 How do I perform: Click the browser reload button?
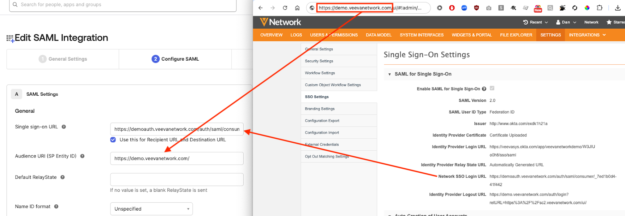285,8
